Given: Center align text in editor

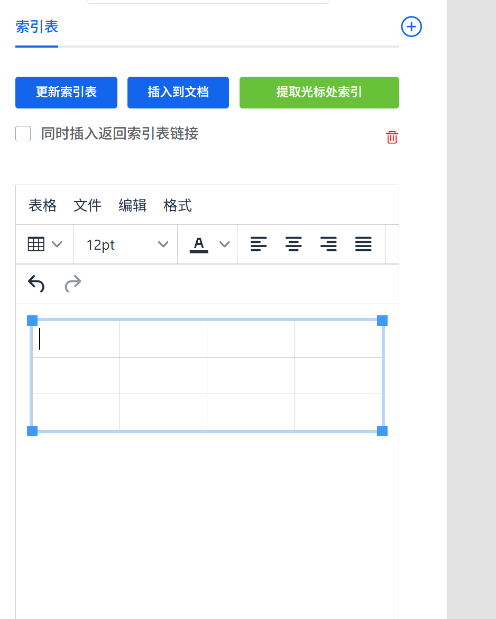Looking at the screenshot, I should [293, 244].
